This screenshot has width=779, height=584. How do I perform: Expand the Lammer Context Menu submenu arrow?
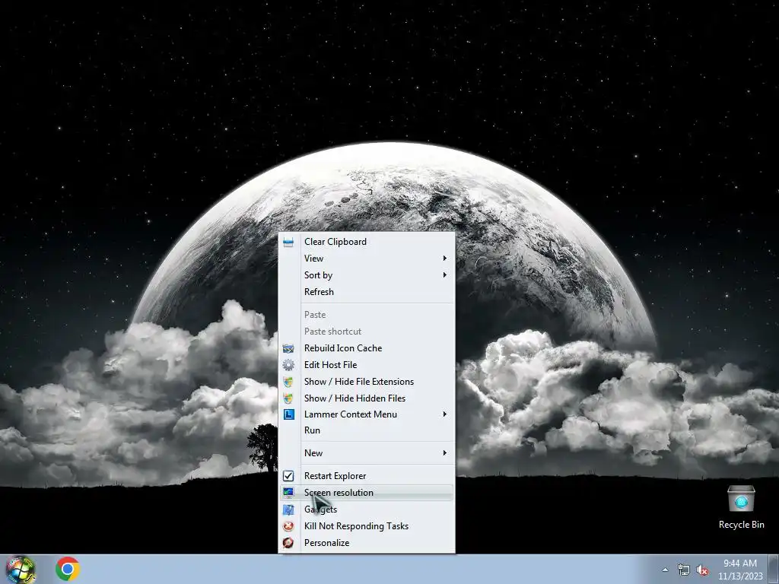[444, 414]
